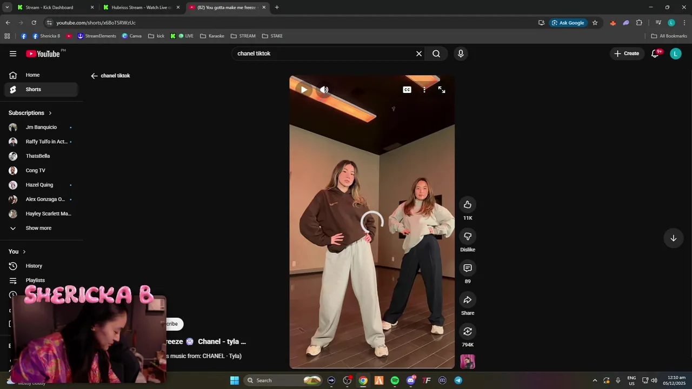Open Jm Banquicio channel subscription
Image resolution: width=692 pixels, height=389 pixels.
tap(41, 128)
